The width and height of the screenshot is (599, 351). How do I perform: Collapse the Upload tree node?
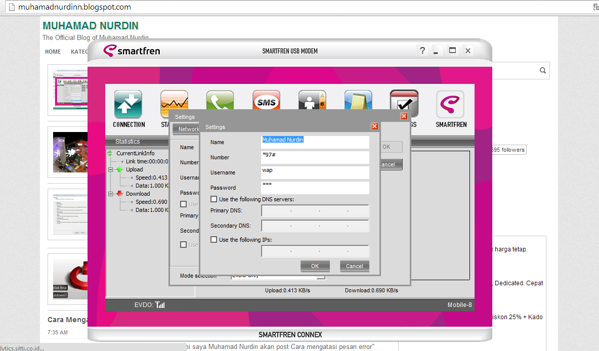coord(111,169)
